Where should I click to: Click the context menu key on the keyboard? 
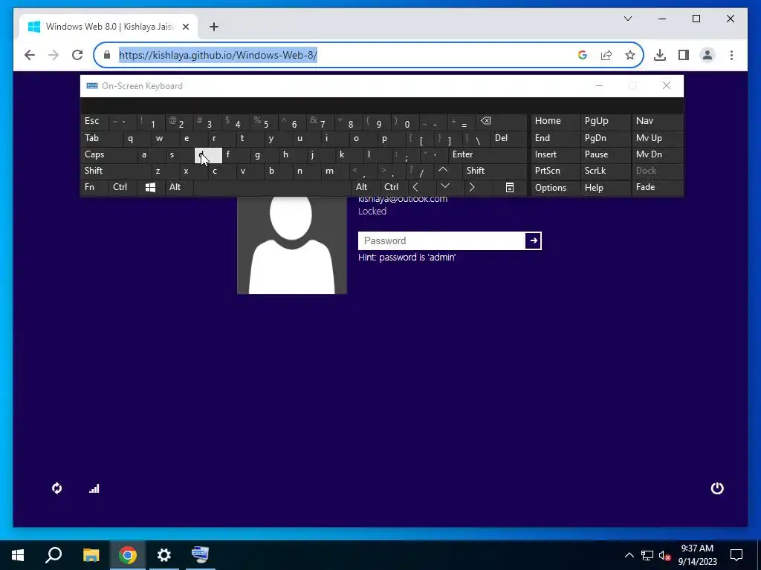pos(510,187)
